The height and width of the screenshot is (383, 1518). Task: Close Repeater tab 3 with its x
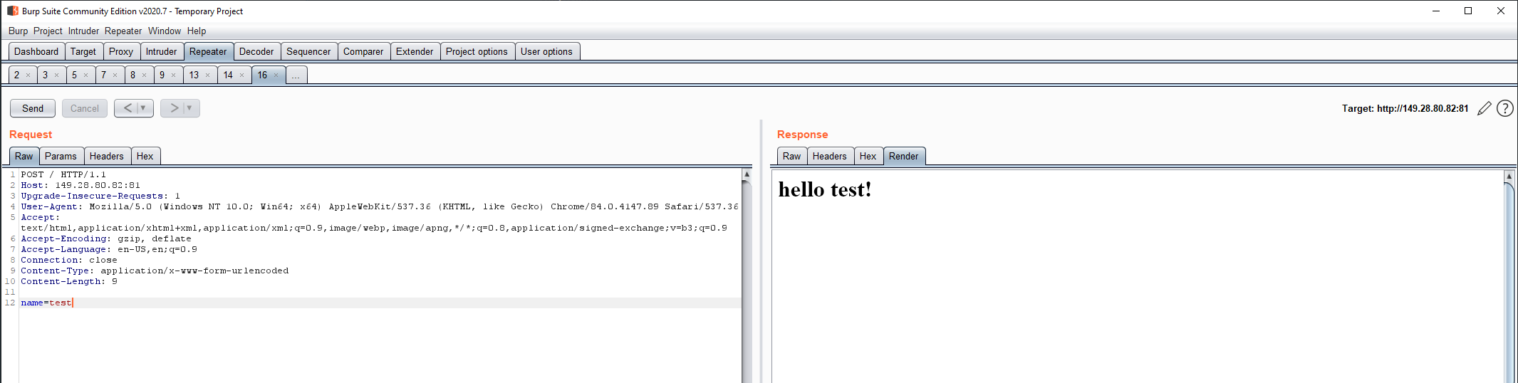pos(57,75)
